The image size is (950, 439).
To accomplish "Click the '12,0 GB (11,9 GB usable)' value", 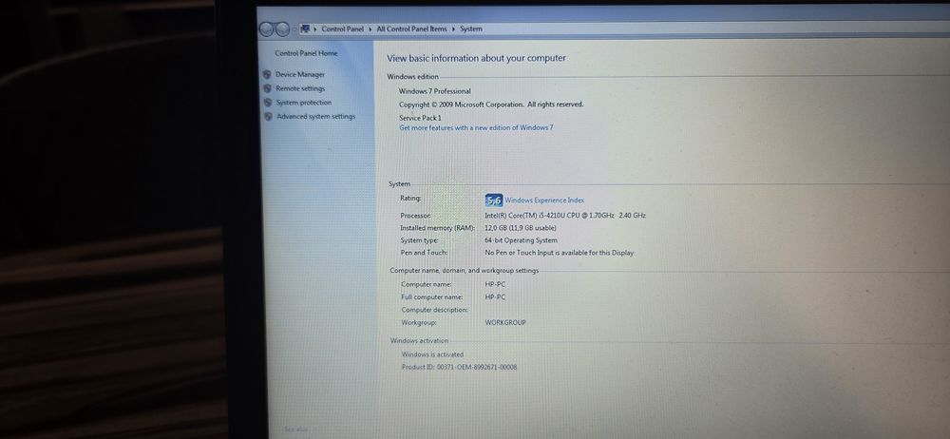I will click(x=521, y=228).
